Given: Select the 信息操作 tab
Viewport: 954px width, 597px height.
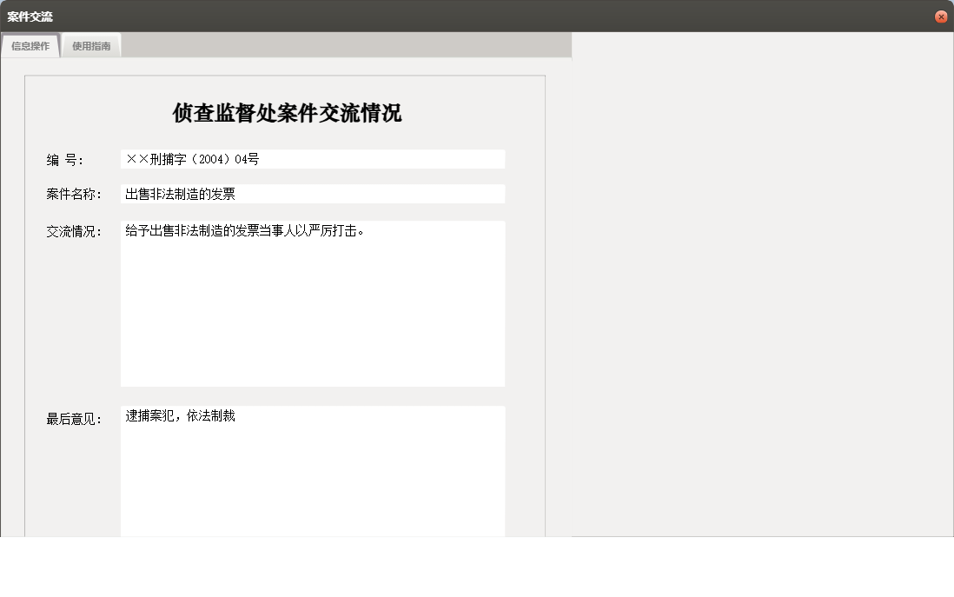Looking at the screenshot, I should (30, 45).
